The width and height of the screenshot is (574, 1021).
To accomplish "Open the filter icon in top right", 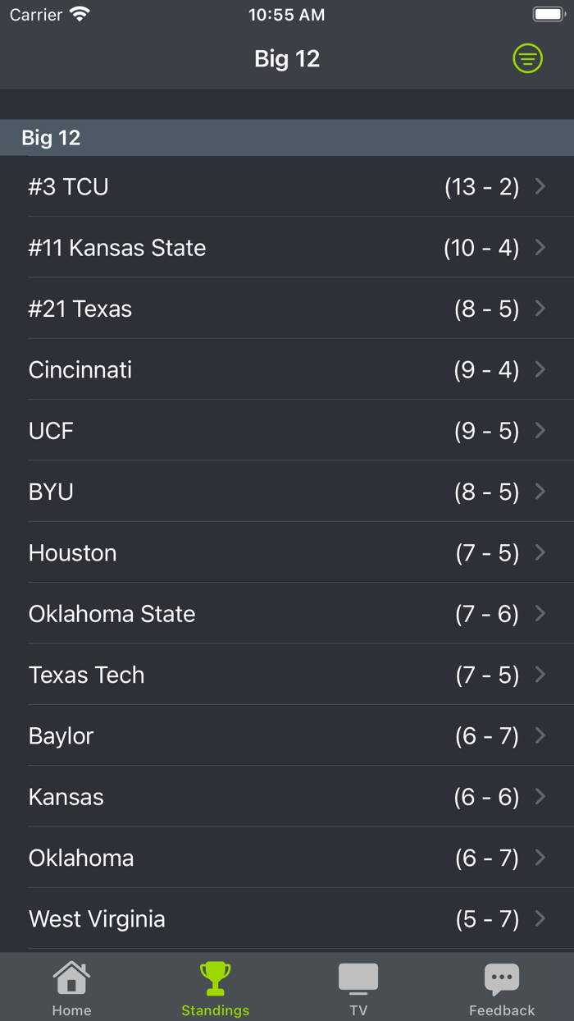I will tap(527, 58).
